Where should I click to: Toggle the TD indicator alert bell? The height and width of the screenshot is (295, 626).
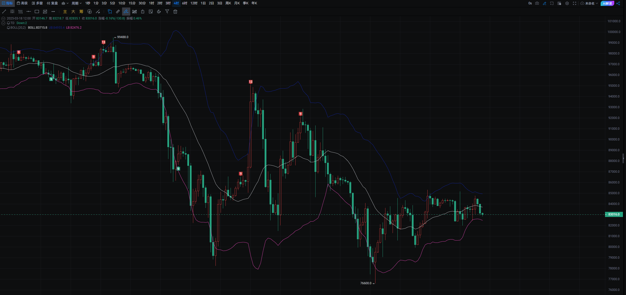click(x=8, y=23)
